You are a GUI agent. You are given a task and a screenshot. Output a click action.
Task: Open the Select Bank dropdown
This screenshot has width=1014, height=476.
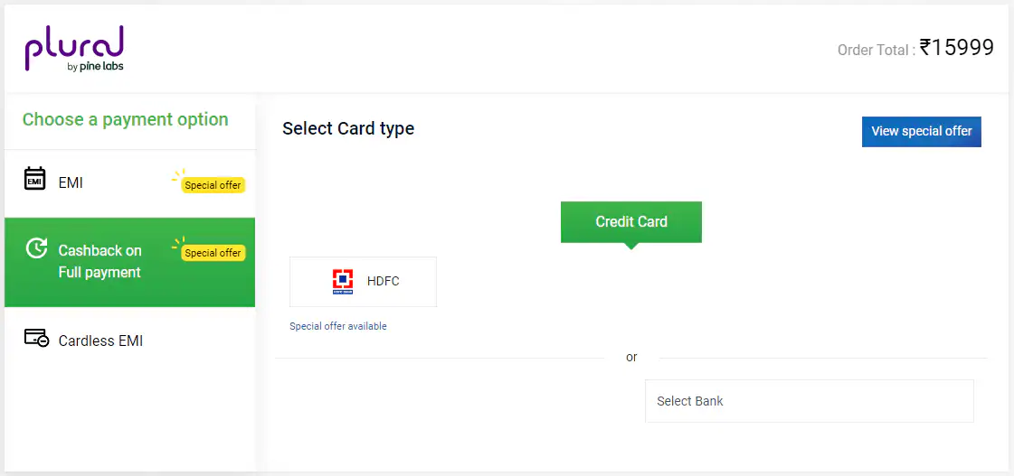tap(809, 401)
